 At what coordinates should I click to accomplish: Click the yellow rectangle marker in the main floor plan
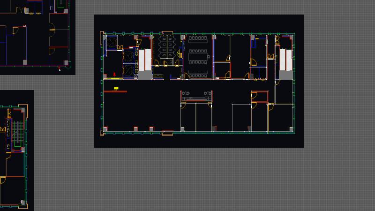[116, 88]
